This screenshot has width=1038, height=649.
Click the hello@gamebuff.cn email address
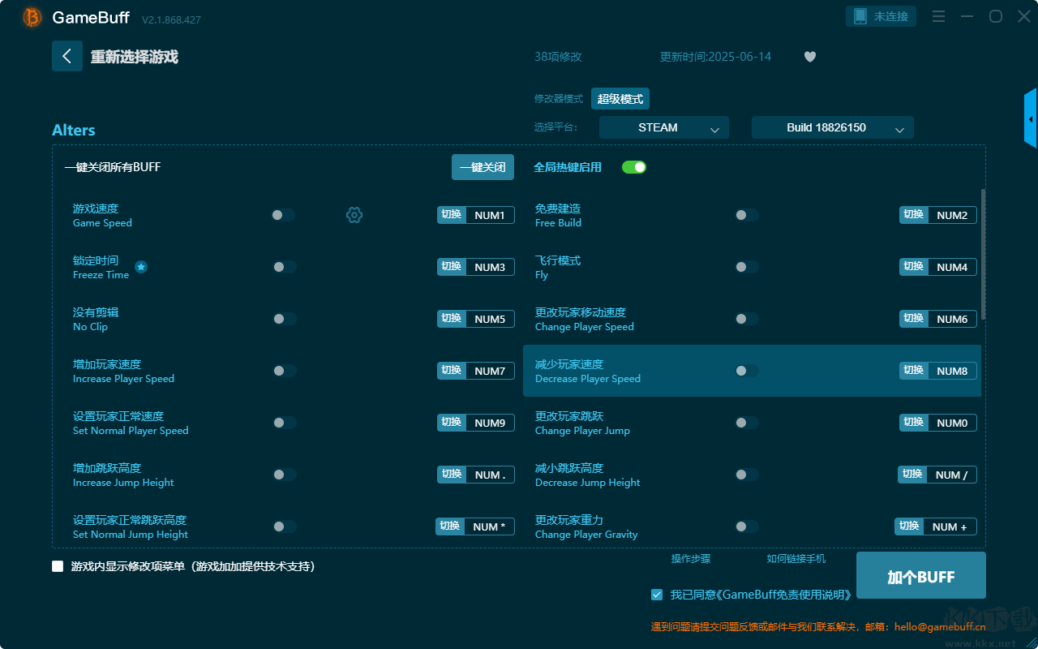[939, 626]
